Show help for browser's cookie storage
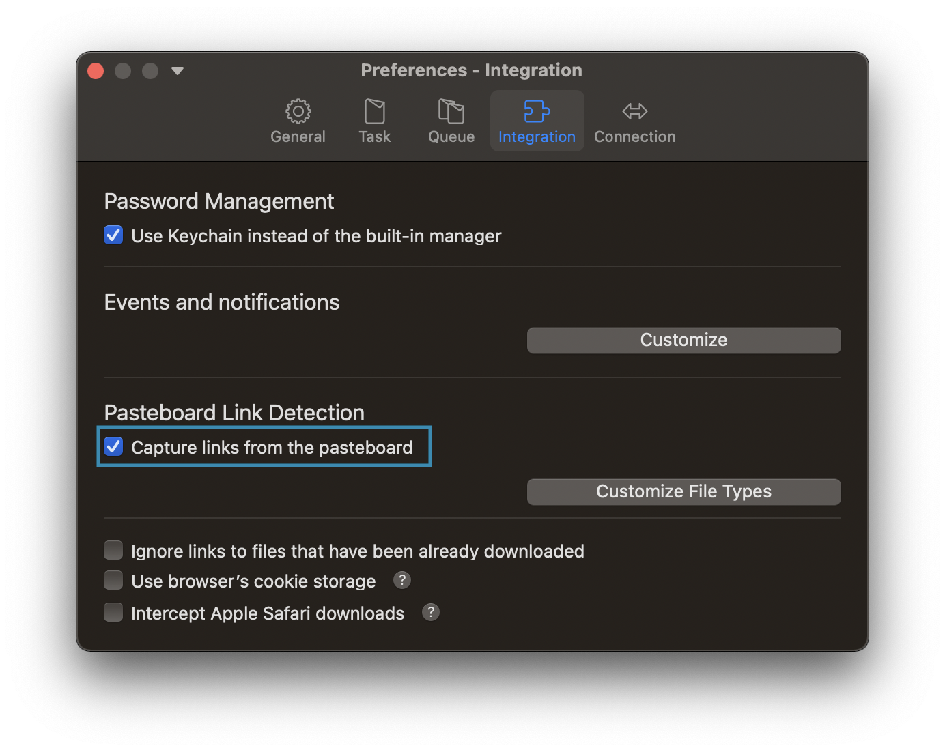Viewport: 945px width, 752px height. point(402,580)
